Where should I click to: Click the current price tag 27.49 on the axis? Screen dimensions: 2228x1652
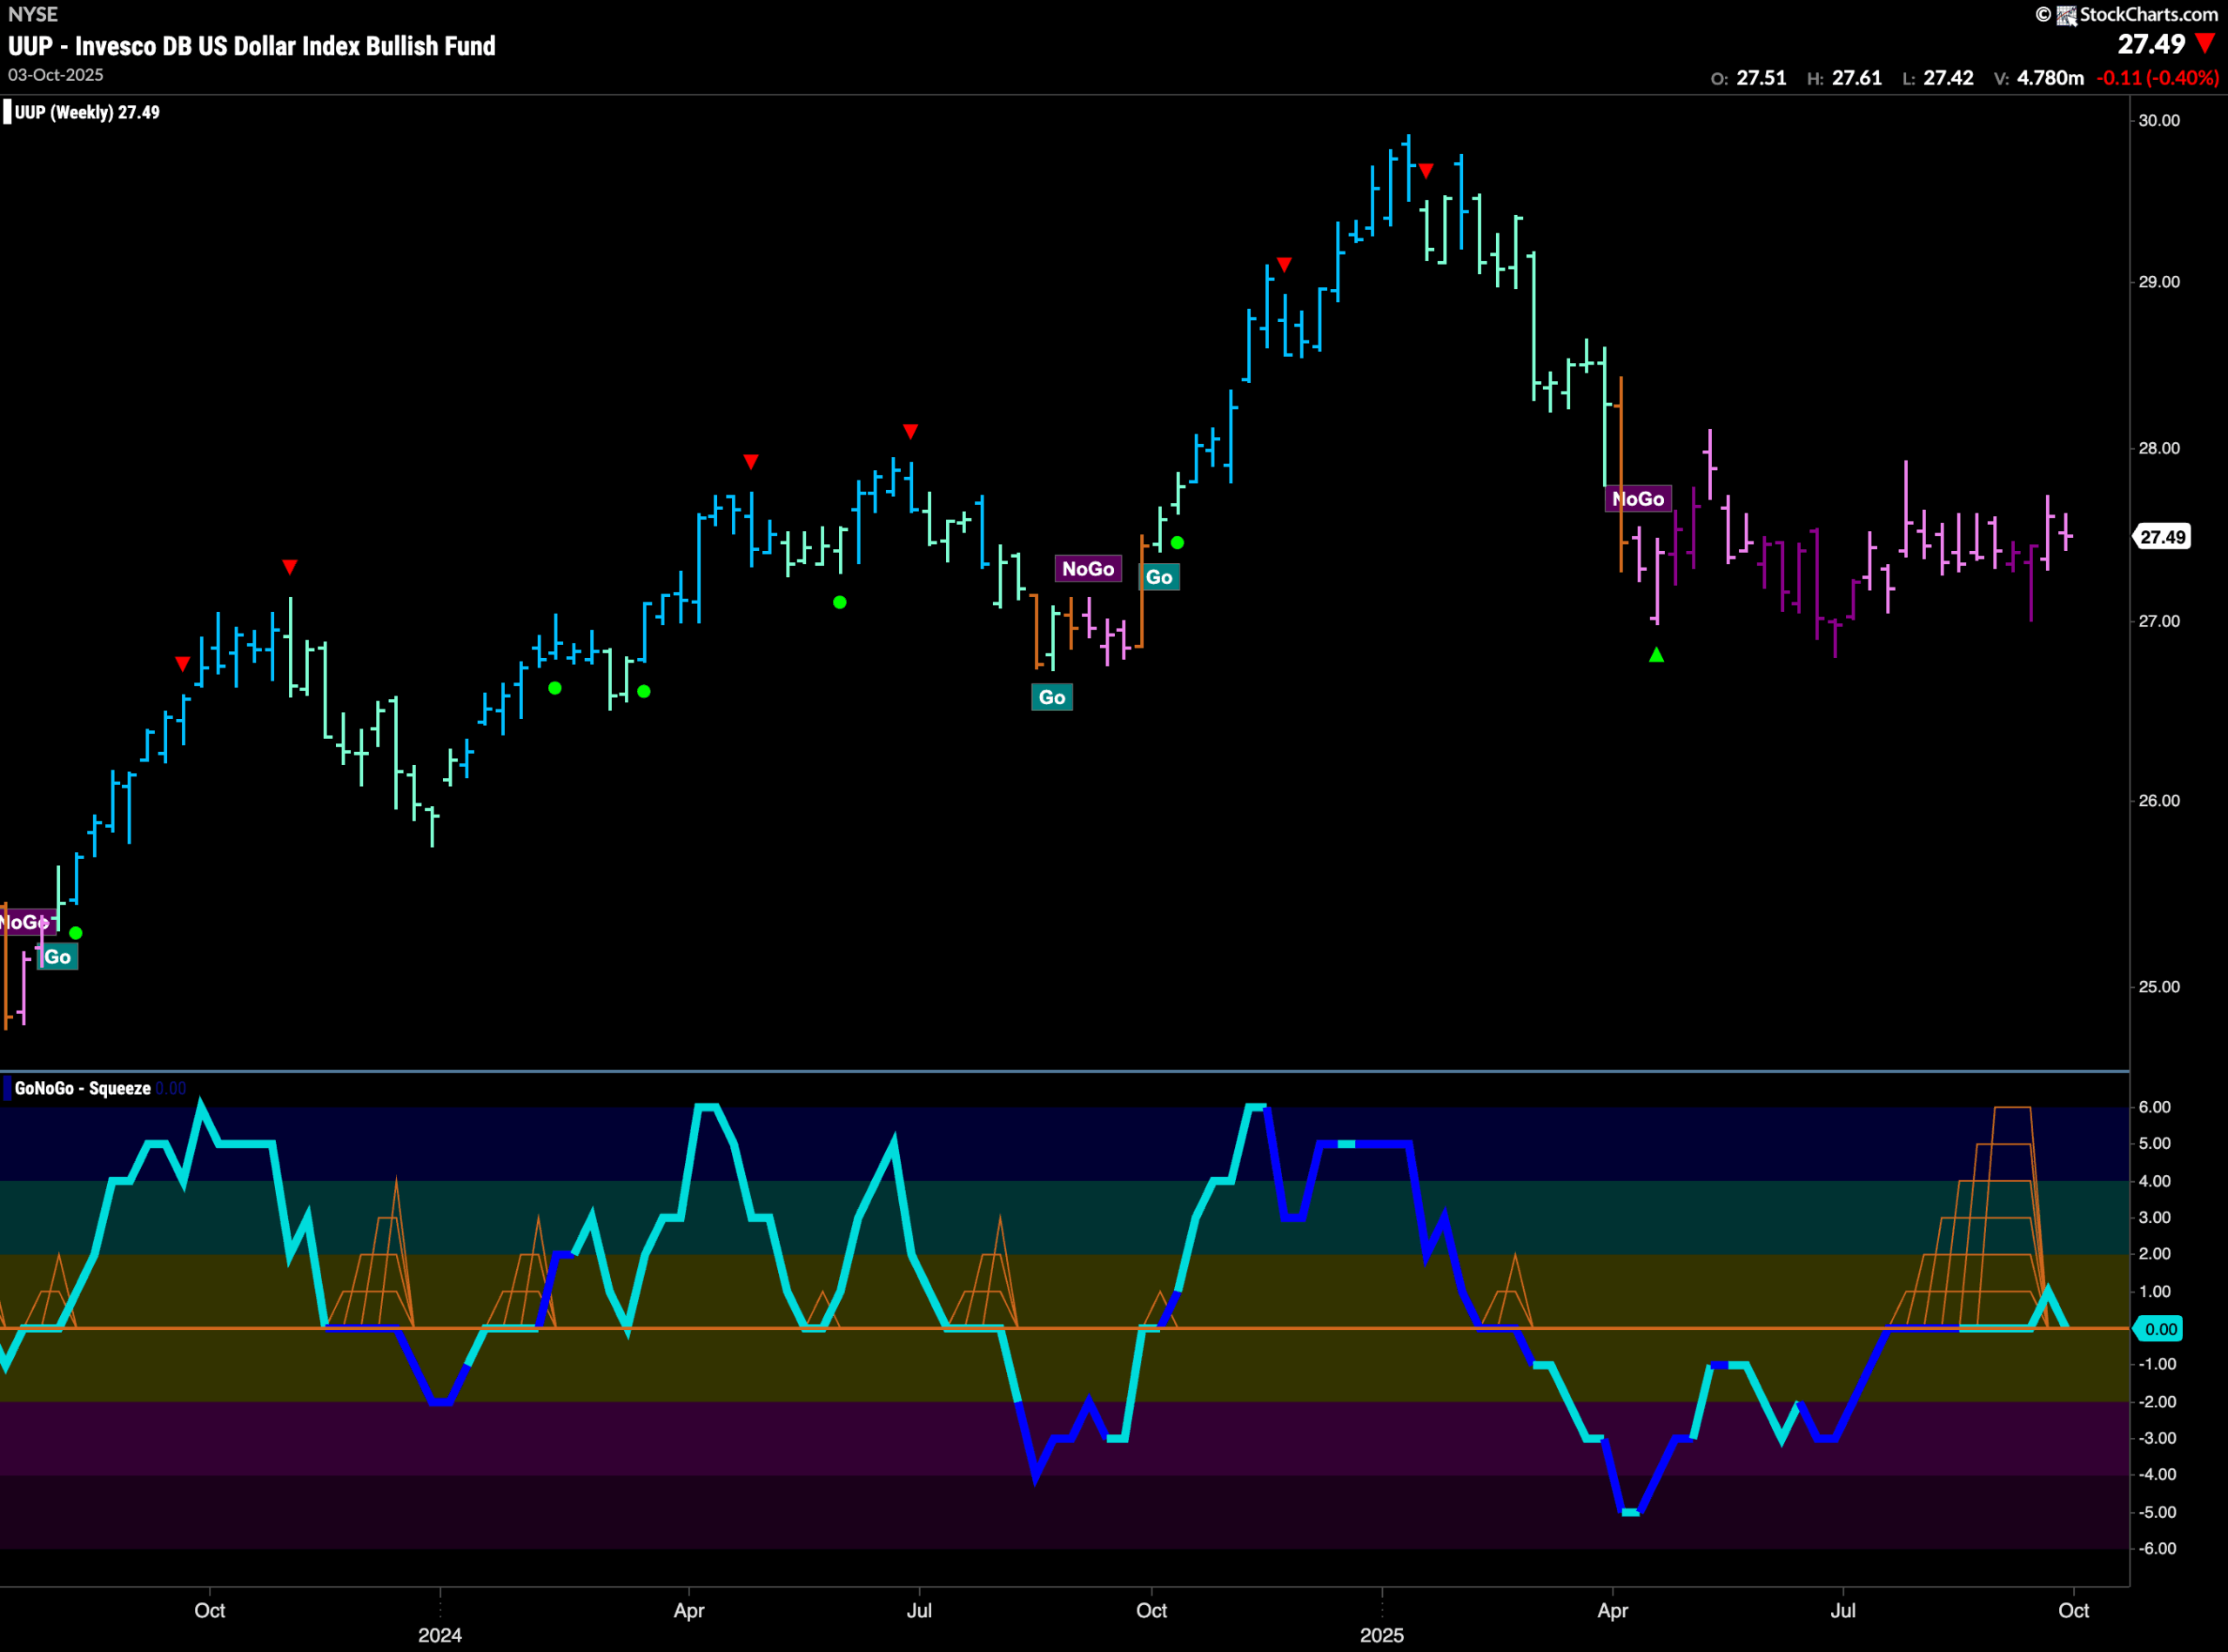pyautogui.click(x=2162, y=537)
